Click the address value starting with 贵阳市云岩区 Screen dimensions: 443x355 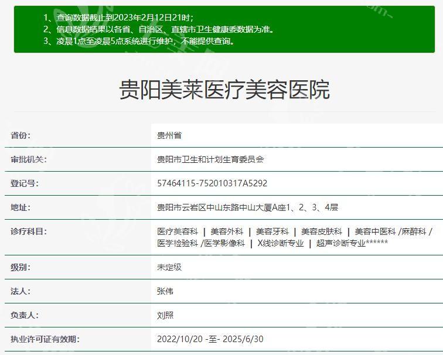pos(247,207)
